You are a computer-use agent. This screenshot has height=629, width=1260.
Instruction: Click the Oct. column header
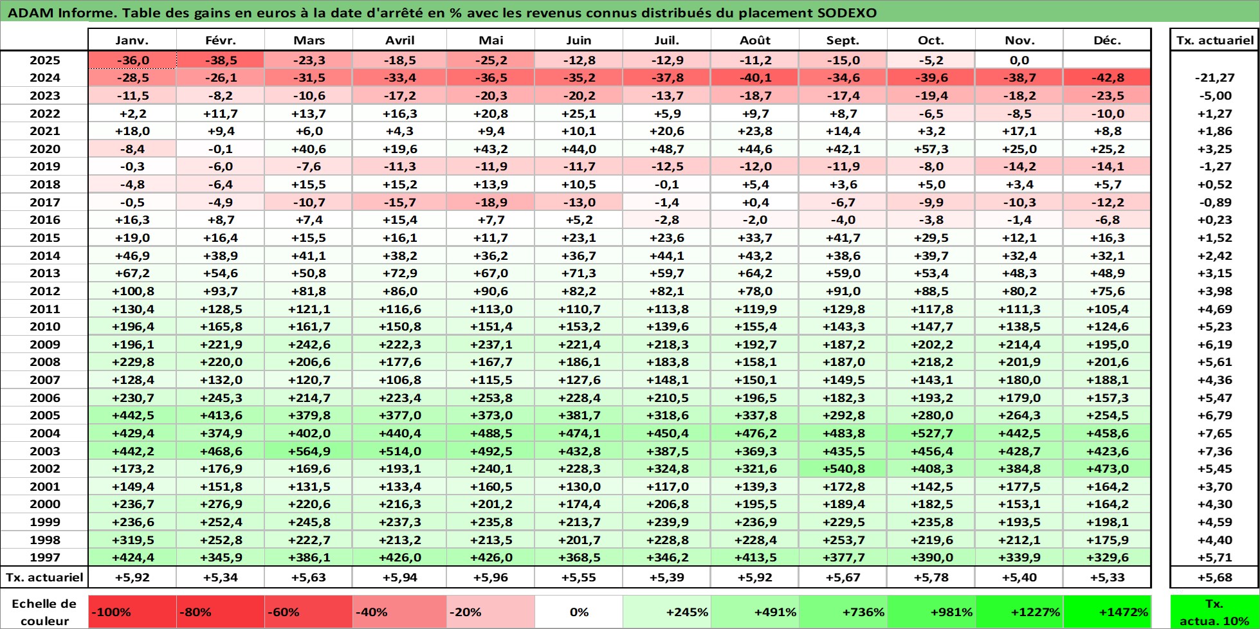931,40
